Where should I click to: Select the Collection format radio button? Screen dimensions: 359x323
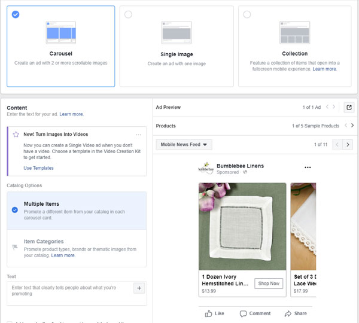coord(247,14)
